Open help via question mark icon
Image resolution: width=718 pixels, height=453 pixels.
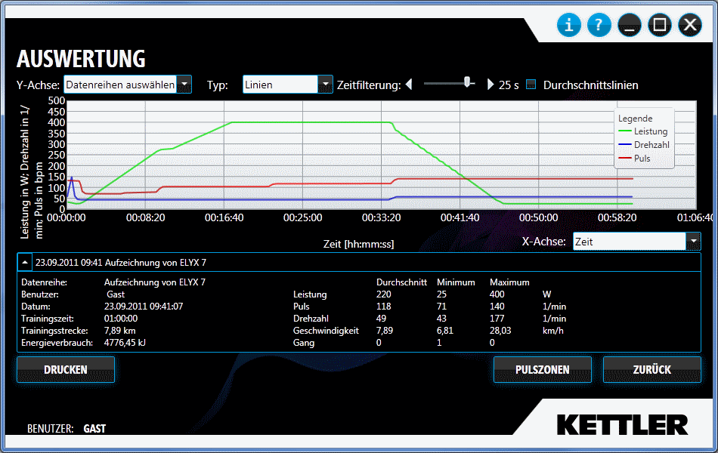tap(599, 25)
